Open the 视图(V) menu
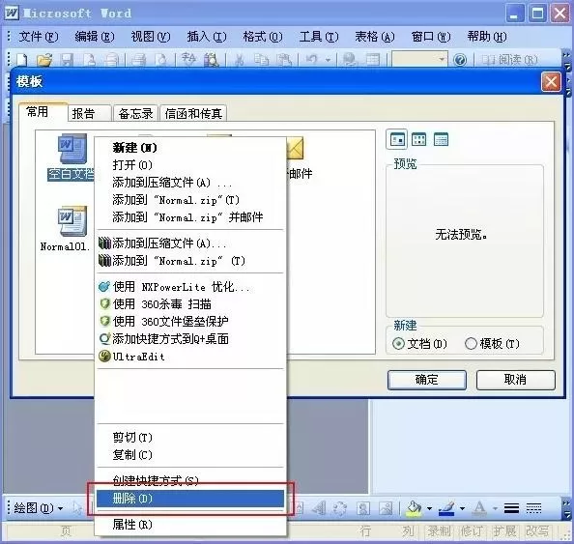This screenshot has width=574, height=544. 151,37
